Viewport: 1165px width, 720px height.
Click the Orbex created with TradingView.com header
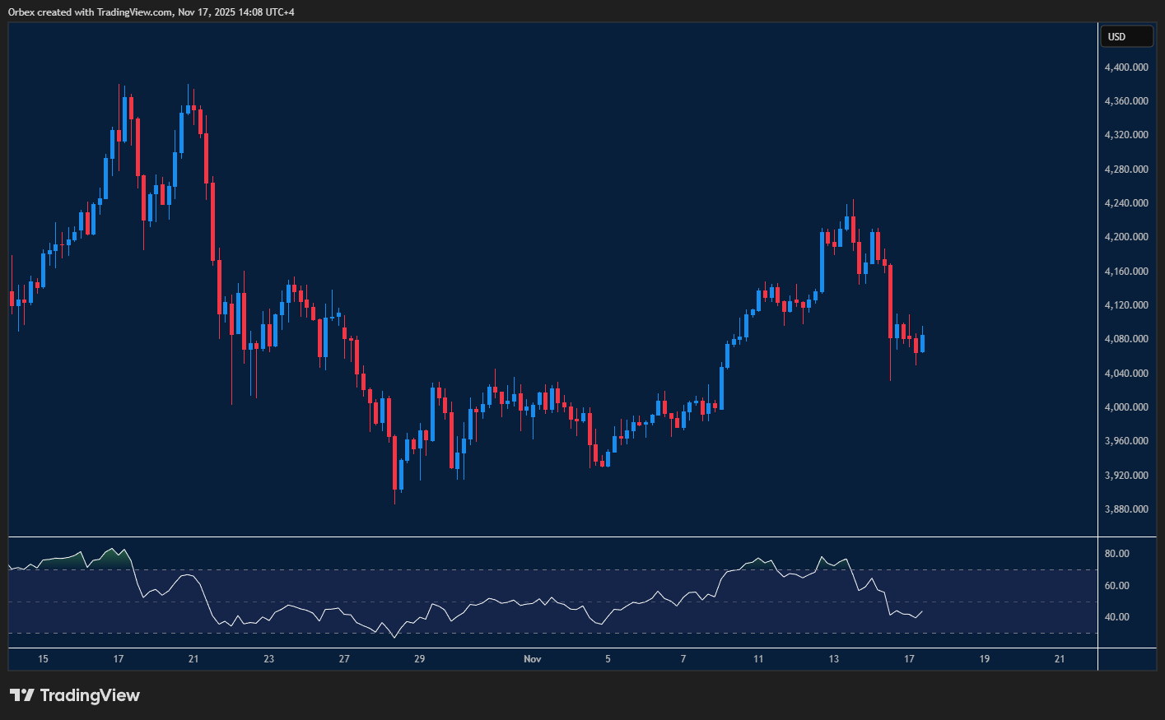[x=151, y=12]
